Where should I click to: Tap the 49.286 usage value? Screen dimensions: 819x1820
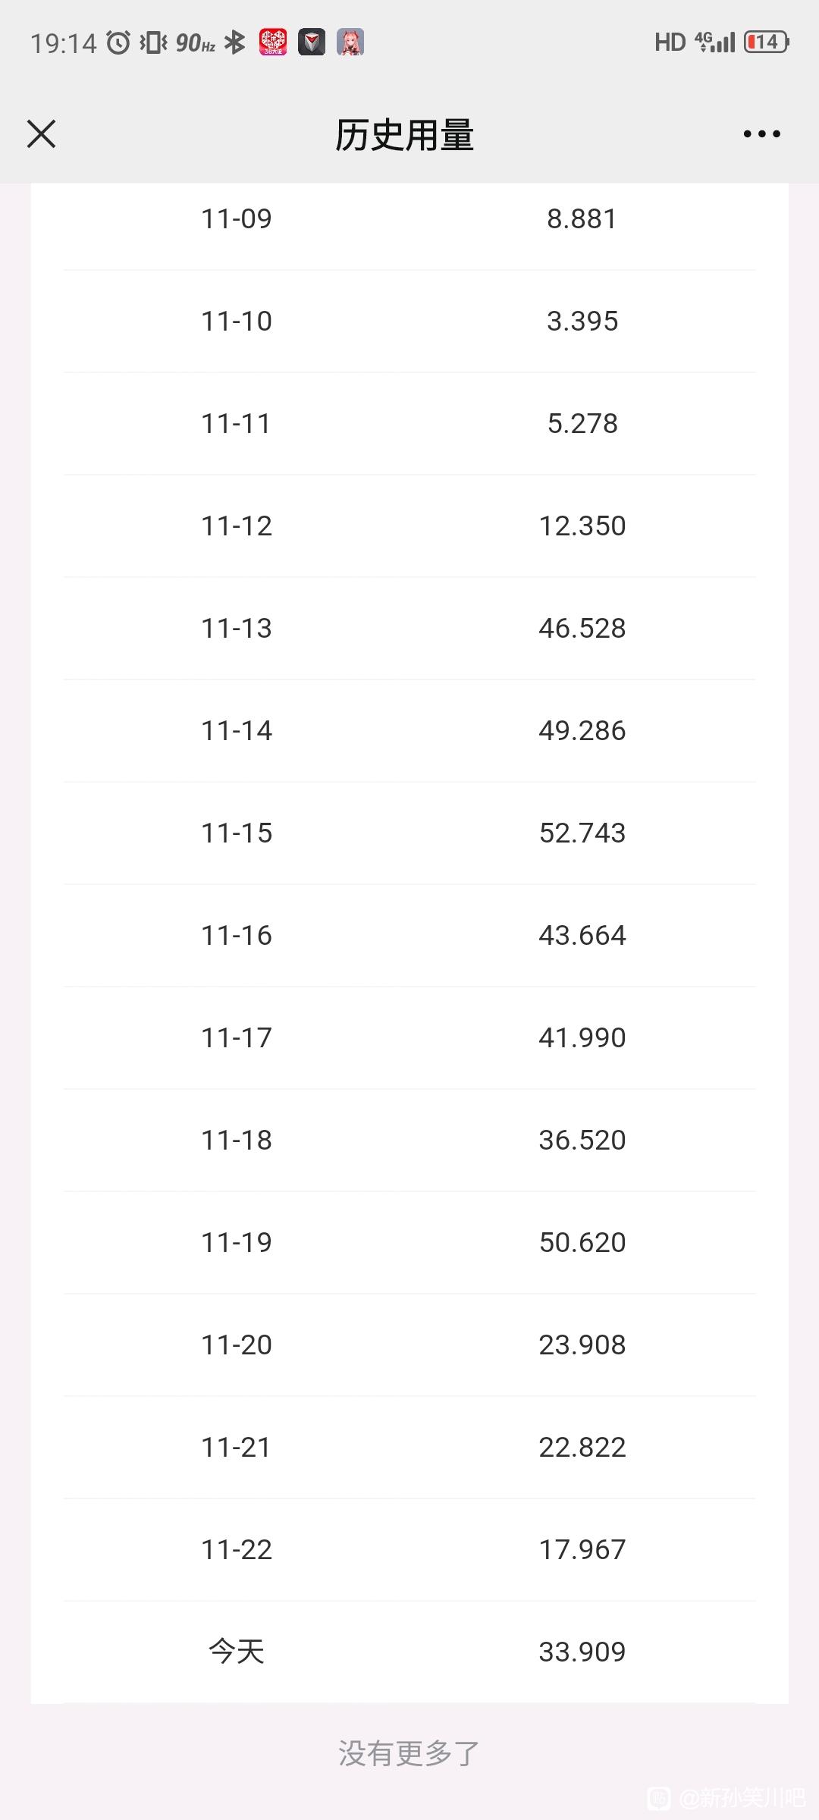point(582,731)
